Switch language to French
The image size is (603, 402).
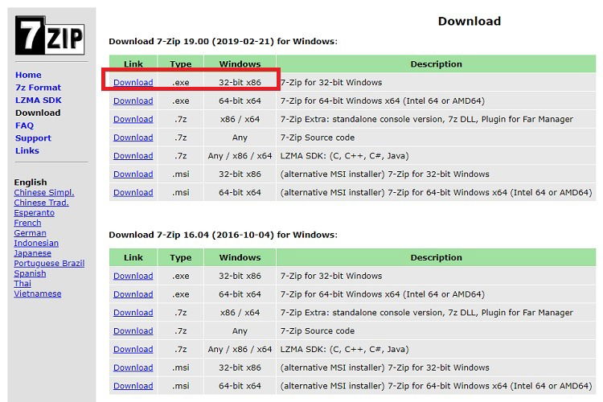[x=27, y=224]
